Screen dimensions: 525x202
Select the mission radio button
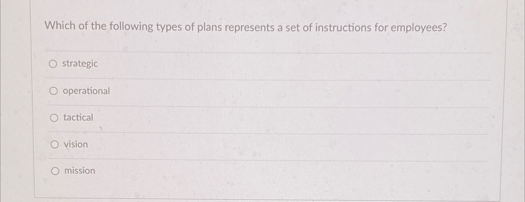click(x=54, y=171)
